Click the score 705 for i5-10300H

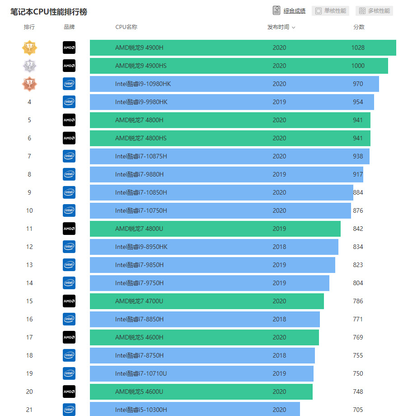tap(358, 410)
